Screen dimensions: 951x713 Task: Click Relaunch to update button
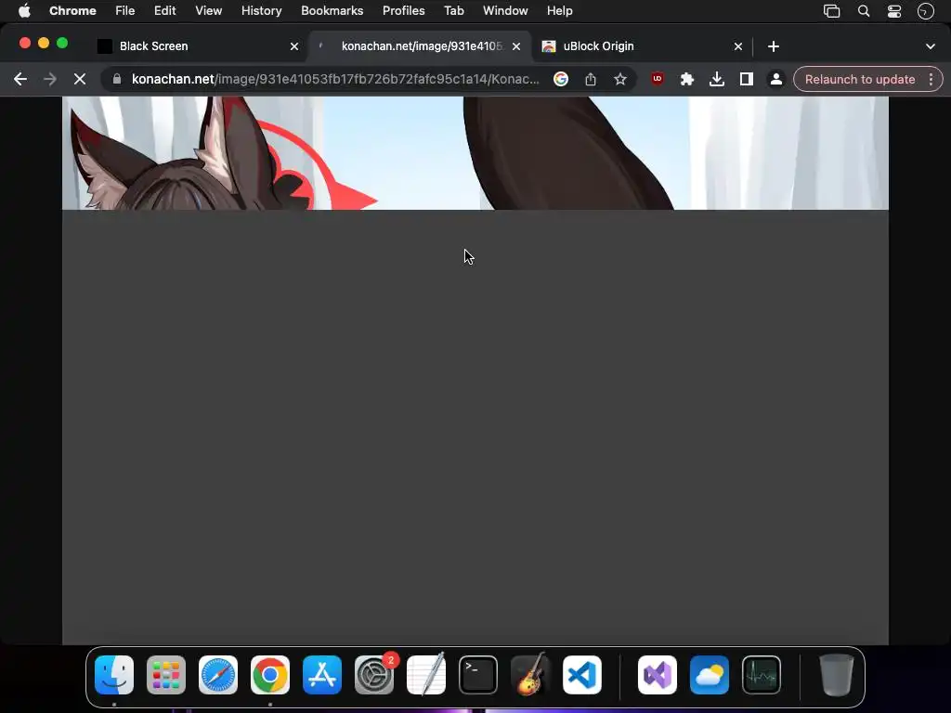coord(859,80)
